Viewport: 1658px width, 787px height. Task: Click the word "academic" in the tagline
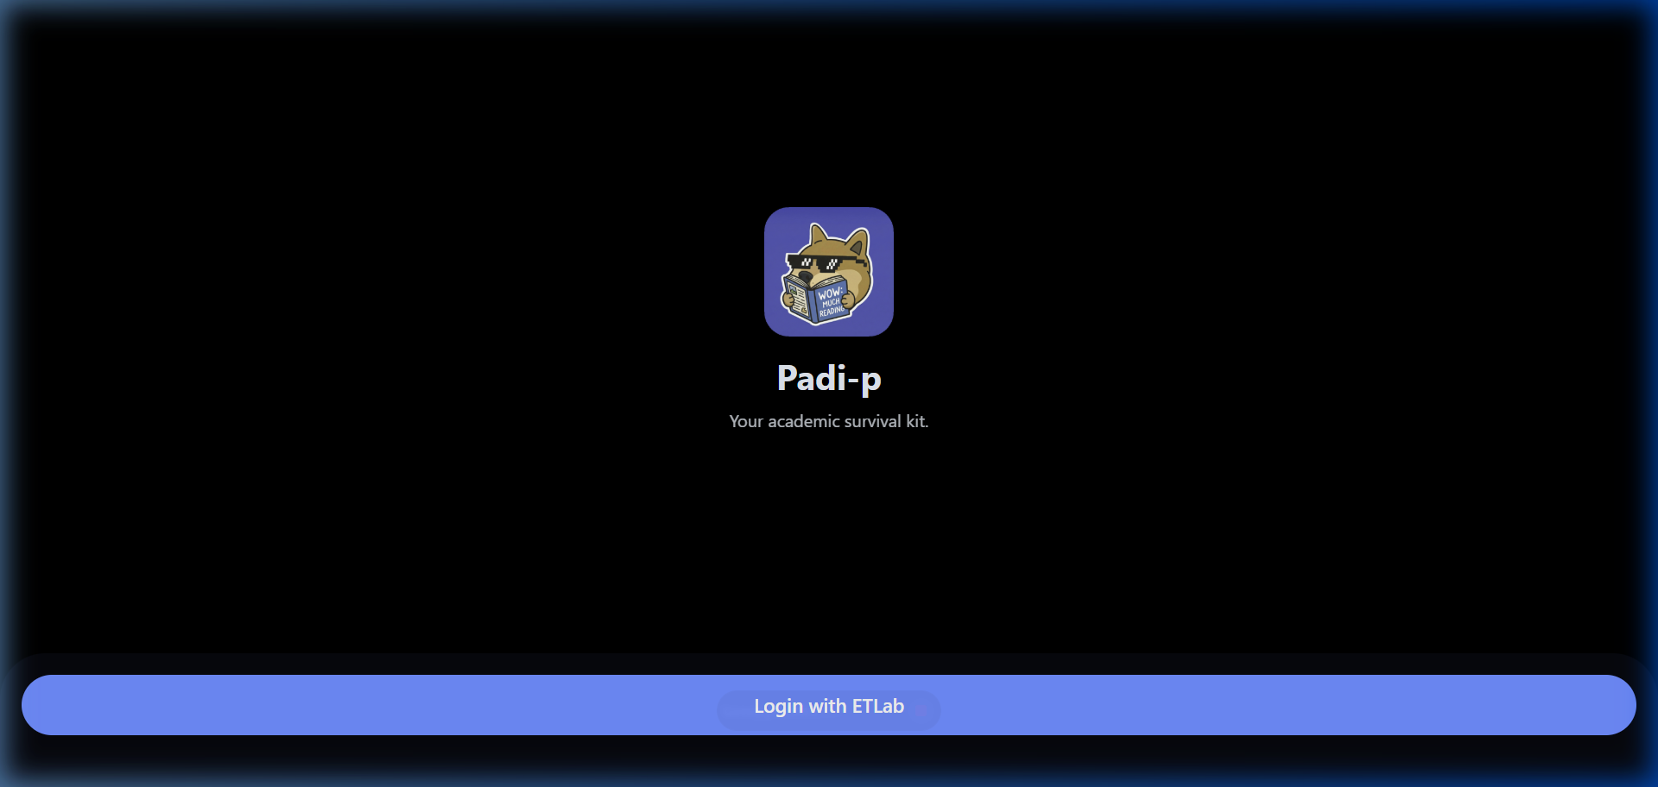point(804,421)
